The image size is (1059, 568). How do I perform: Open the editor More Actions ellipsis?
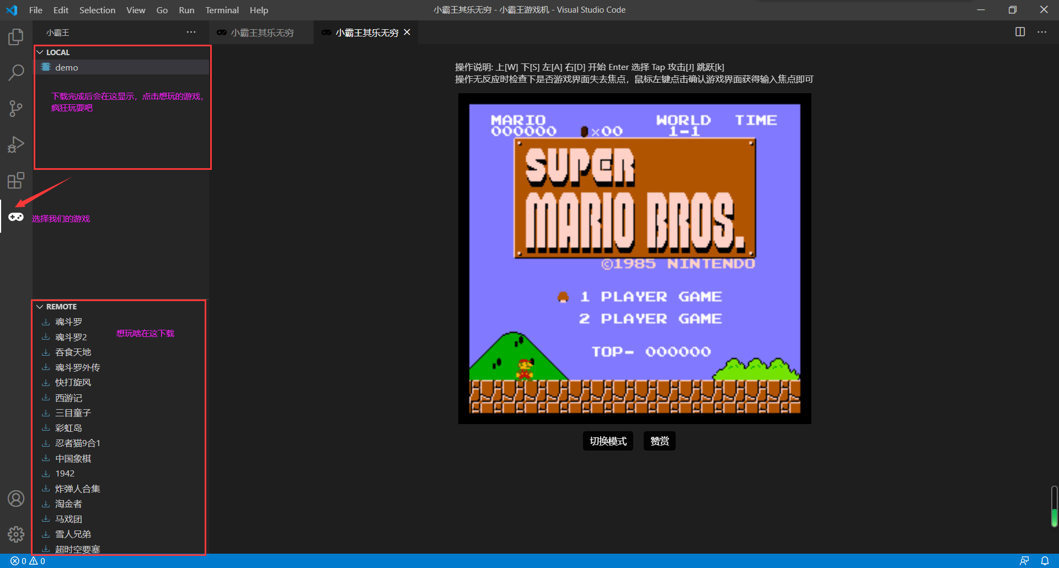pos(1042,32)
